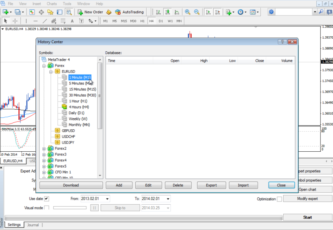
Task: Open the From date dropdown
Action: 107,199
